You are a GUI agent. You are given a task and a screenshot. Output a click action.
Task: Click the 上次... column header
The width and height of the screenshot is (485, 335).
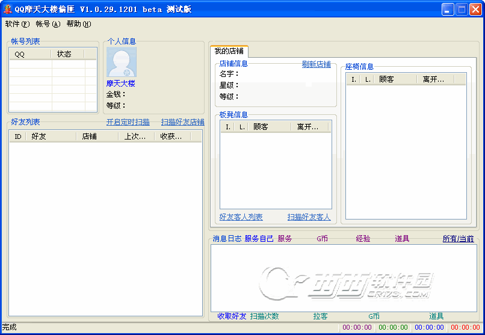(x=137, y=137)
